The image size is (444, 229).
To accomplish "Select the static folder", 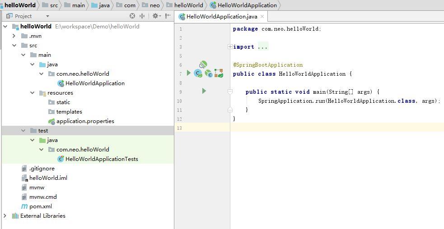I will pos(63,102).
